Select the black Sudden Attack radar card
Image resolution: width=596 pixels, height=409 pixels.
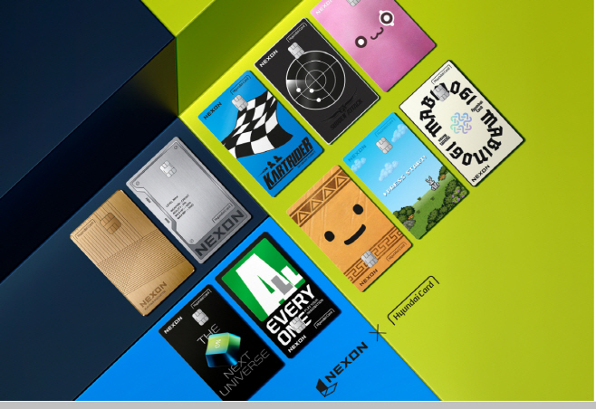pos(316,81)
